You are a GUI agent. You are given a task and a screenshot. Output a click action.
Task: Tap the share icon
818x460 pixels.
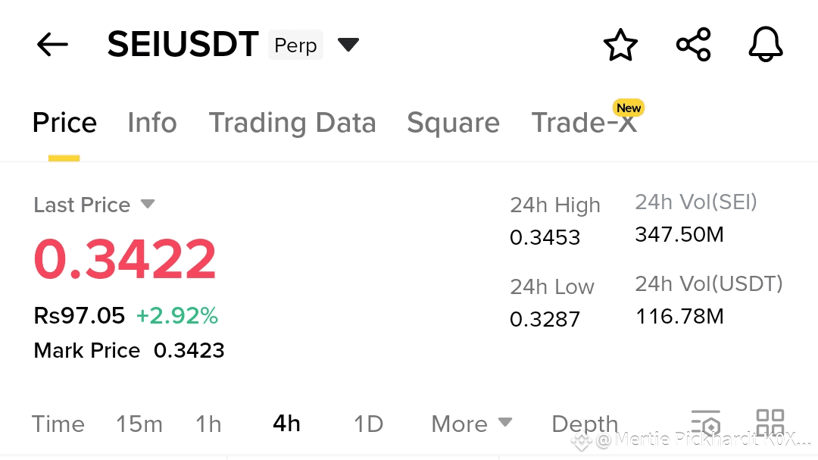click(693, 45)
